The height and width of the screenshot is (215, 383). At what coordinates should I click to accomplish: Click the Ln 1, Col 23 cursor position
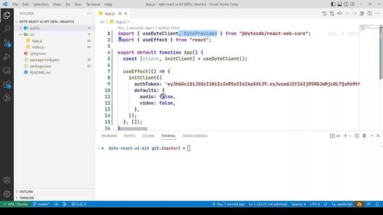(x=268, y=204)
